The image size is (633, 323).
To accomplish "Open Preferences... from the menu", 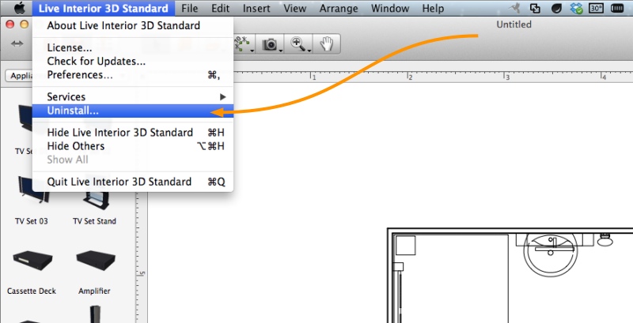I will (x=133, y=75).
